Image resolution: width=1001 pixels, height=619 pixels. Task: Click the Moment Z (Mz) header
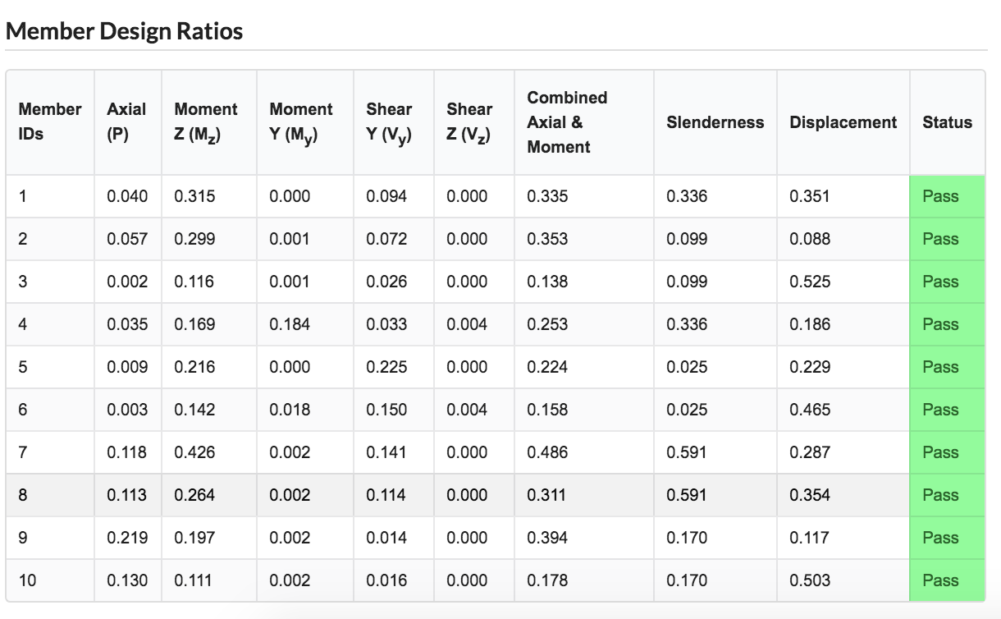[x=208, y=122]
